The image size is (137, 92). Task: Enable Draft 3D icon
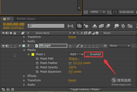coord(86,26)
